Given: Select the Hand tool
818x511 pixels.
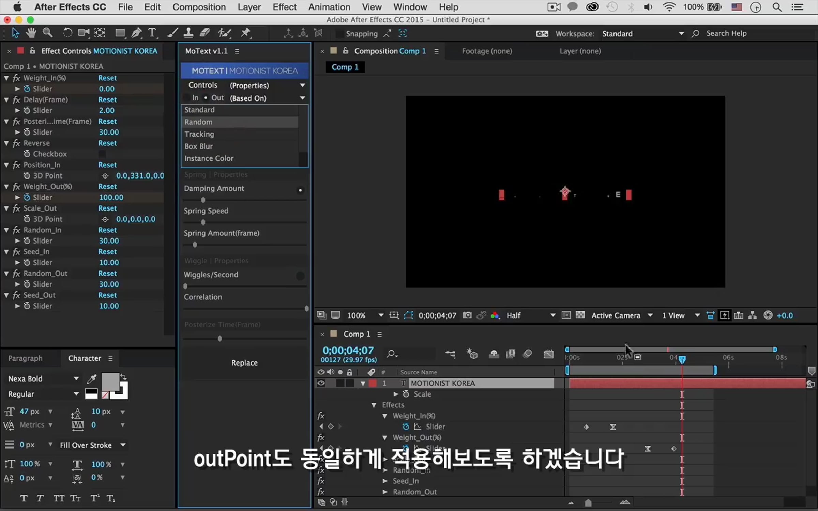Looking at the screenshot, I should pyautogui.click(x=31, y=33).
